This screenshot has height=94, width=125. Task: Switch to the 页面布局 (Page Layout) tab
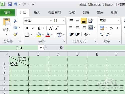[x=54, y=13]
